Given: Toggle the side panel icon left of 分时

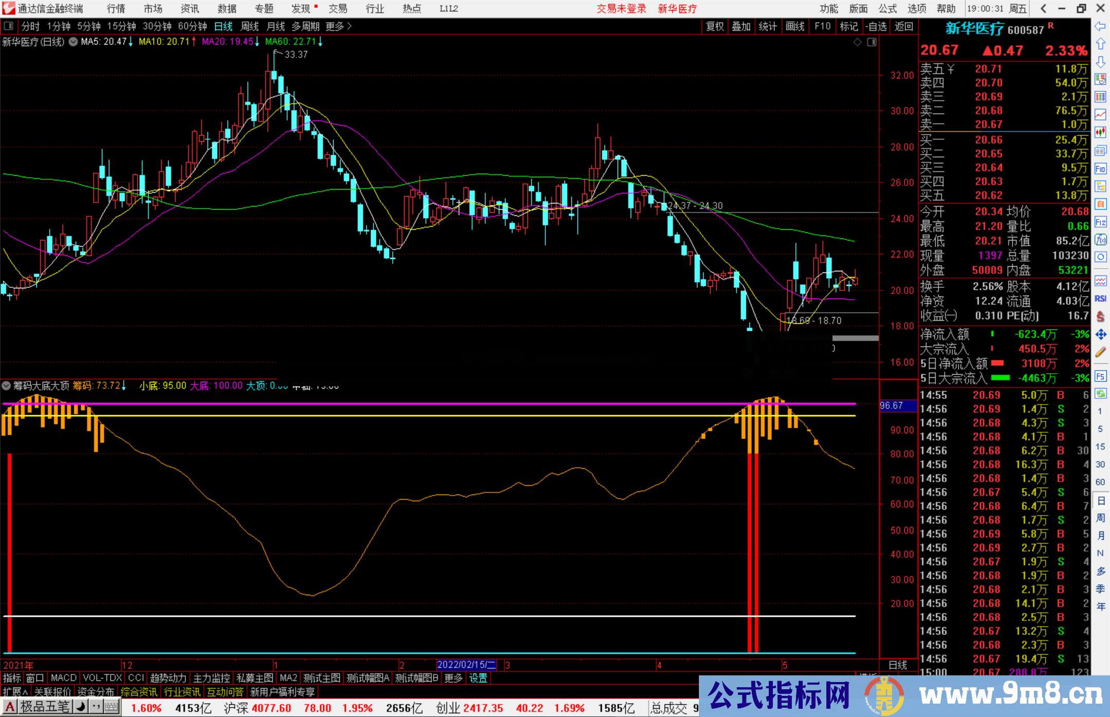Looking at the screenshot, I should pos(9,26).
